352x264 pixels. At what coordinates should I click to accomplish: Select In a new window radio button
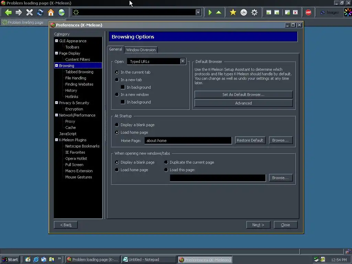117,95
